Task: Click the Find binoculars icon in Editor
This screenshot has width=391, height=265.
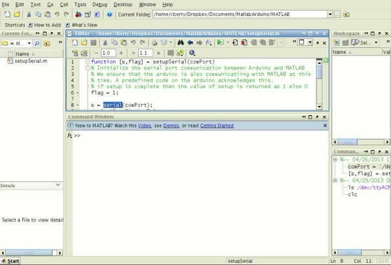Action: click(x=181, y=43)
